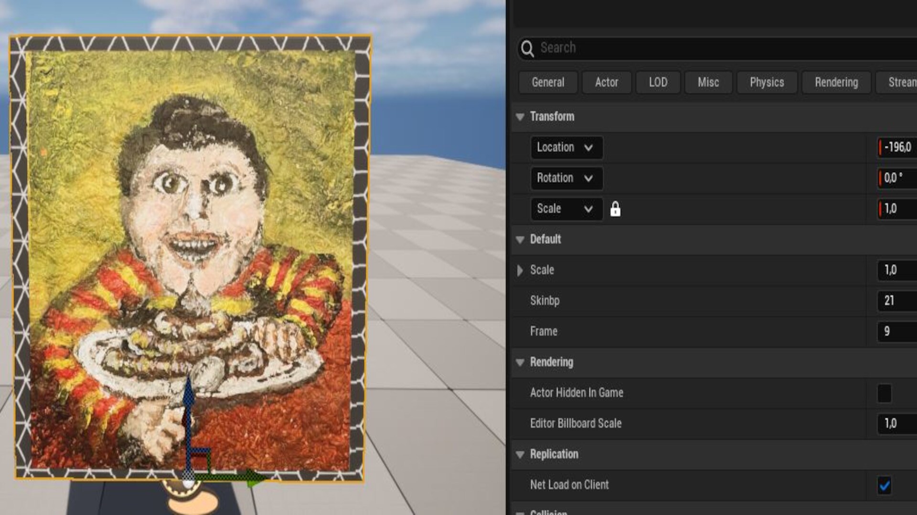Uncheck Net Load on Client
The image size is (917, 515).
[x=884, y=485]
